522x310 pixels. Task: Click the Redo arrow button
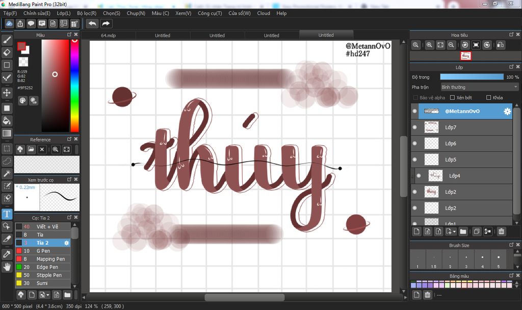point(106,23)
